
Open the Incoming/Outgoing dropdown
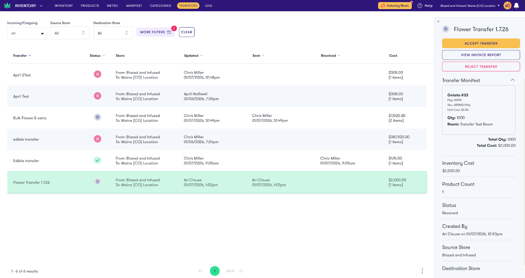(27, 33)
